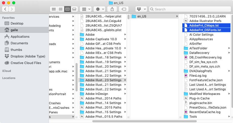The height and width of the screenshot is (123, 233).
Task: Click the horizontal scrollbar at bottom
Action: pyautogui.click(x=145, y=121)
